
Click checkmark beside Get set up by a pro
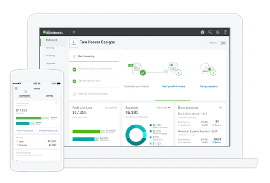point(74,81)
